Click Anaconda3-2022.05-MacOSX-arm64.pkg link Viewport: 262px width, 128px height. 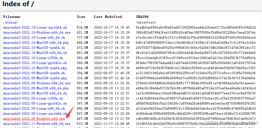pyautogui.click(x=35, y=78)
